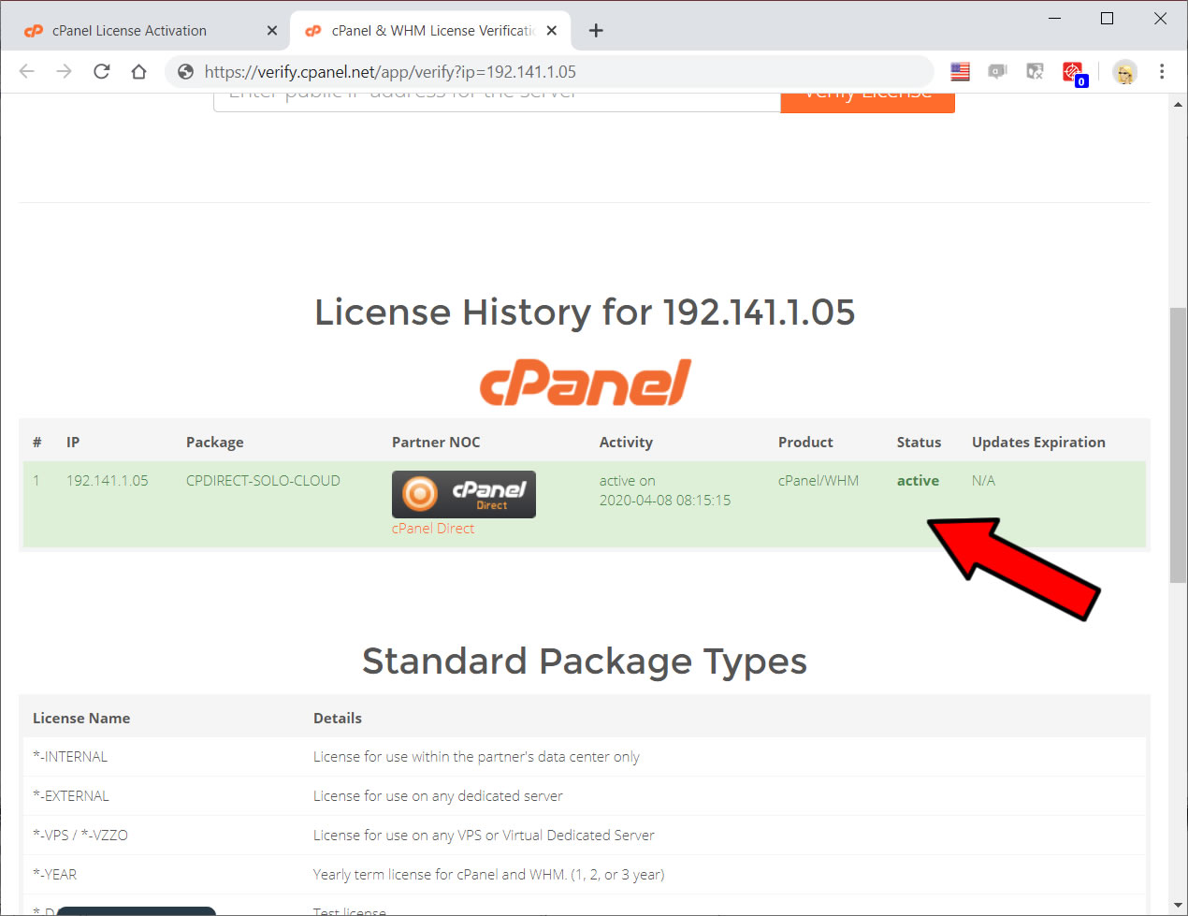View site information globe icon
Screen dimensions: 1188x916
185,71
